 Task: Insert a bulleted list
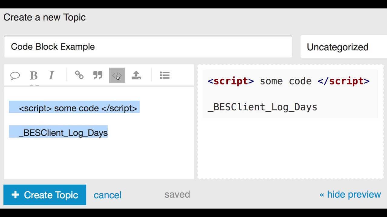tap(164, 75)
